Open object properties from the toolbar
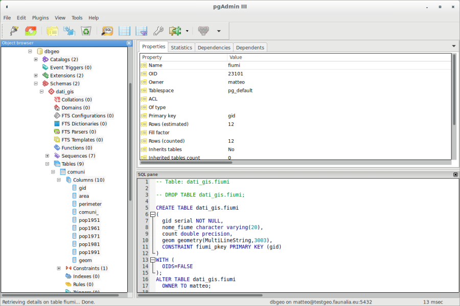Image resolution: width=460 pixels, height=306 pixels. pos(52,31)
